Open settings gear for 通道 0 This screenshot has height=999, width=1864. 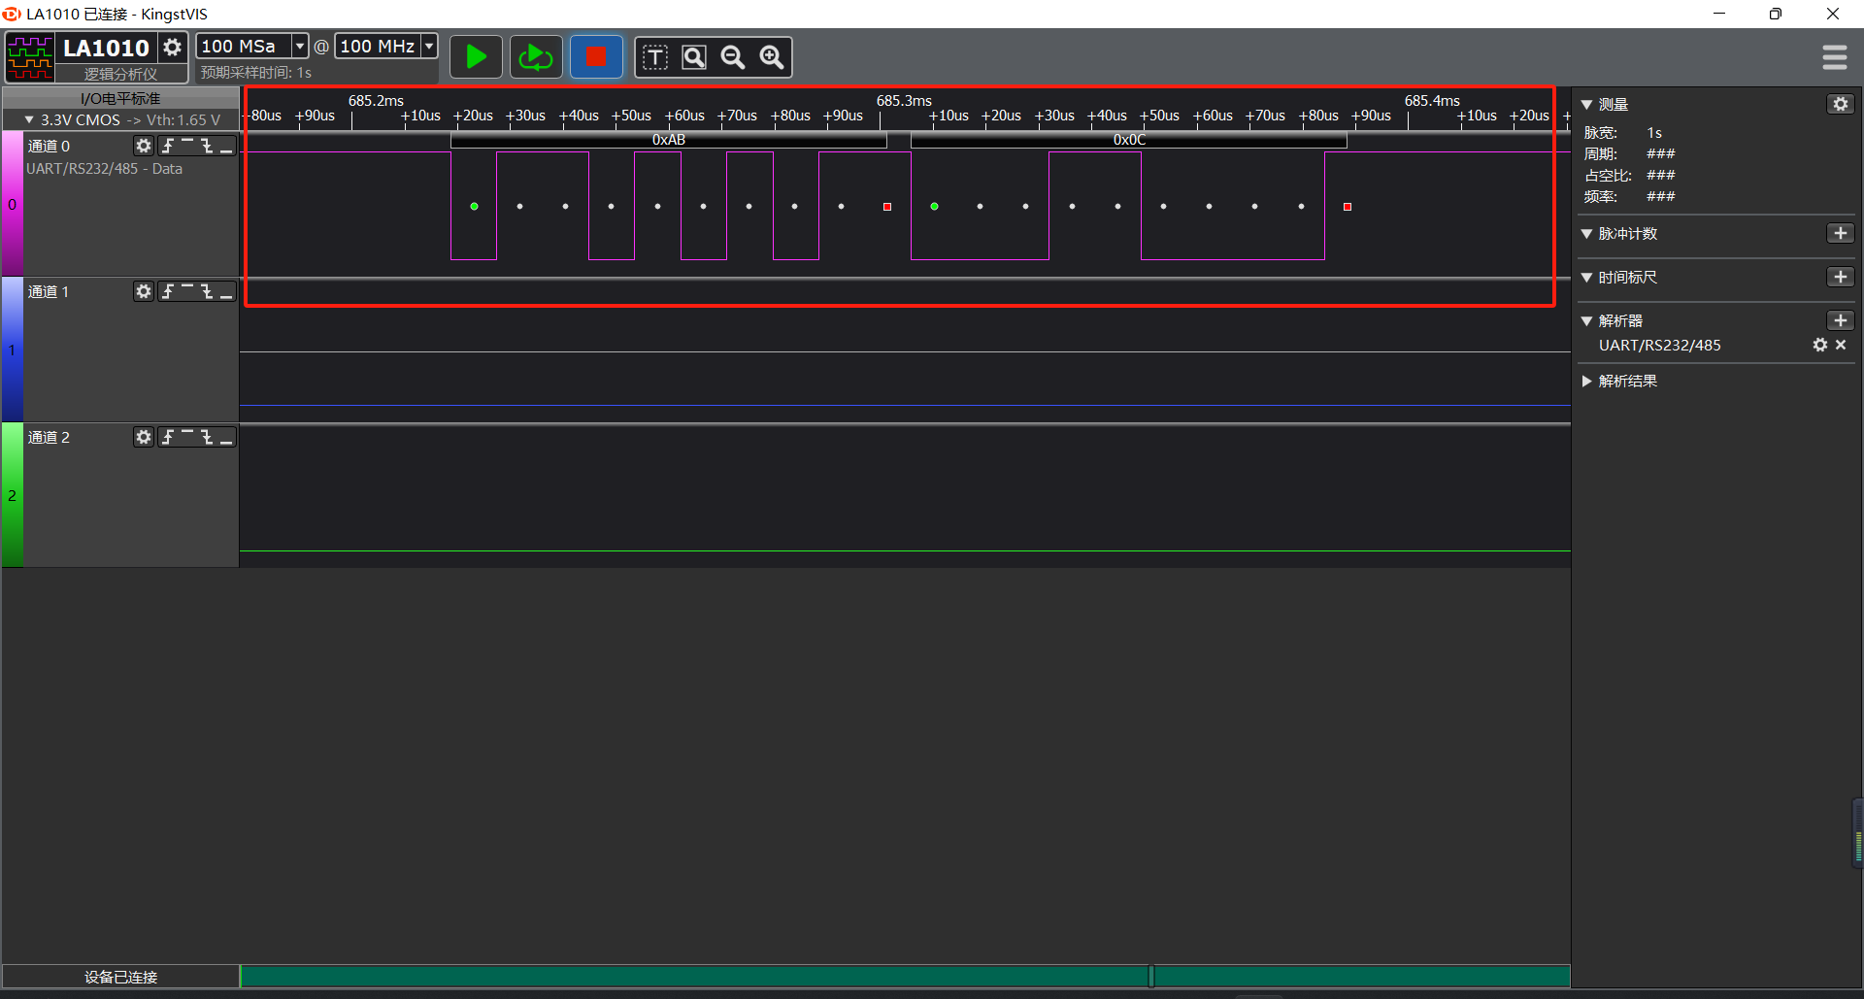[144, 146]
